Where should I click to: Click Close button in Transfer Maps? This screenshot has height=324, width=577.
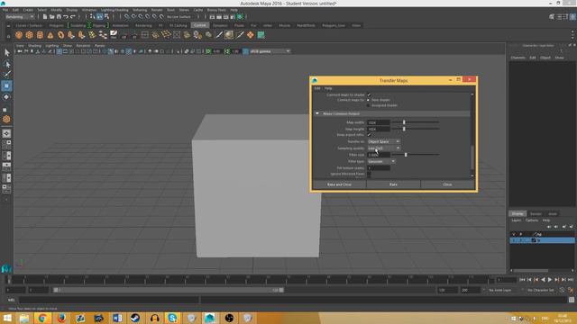point(447,184)
